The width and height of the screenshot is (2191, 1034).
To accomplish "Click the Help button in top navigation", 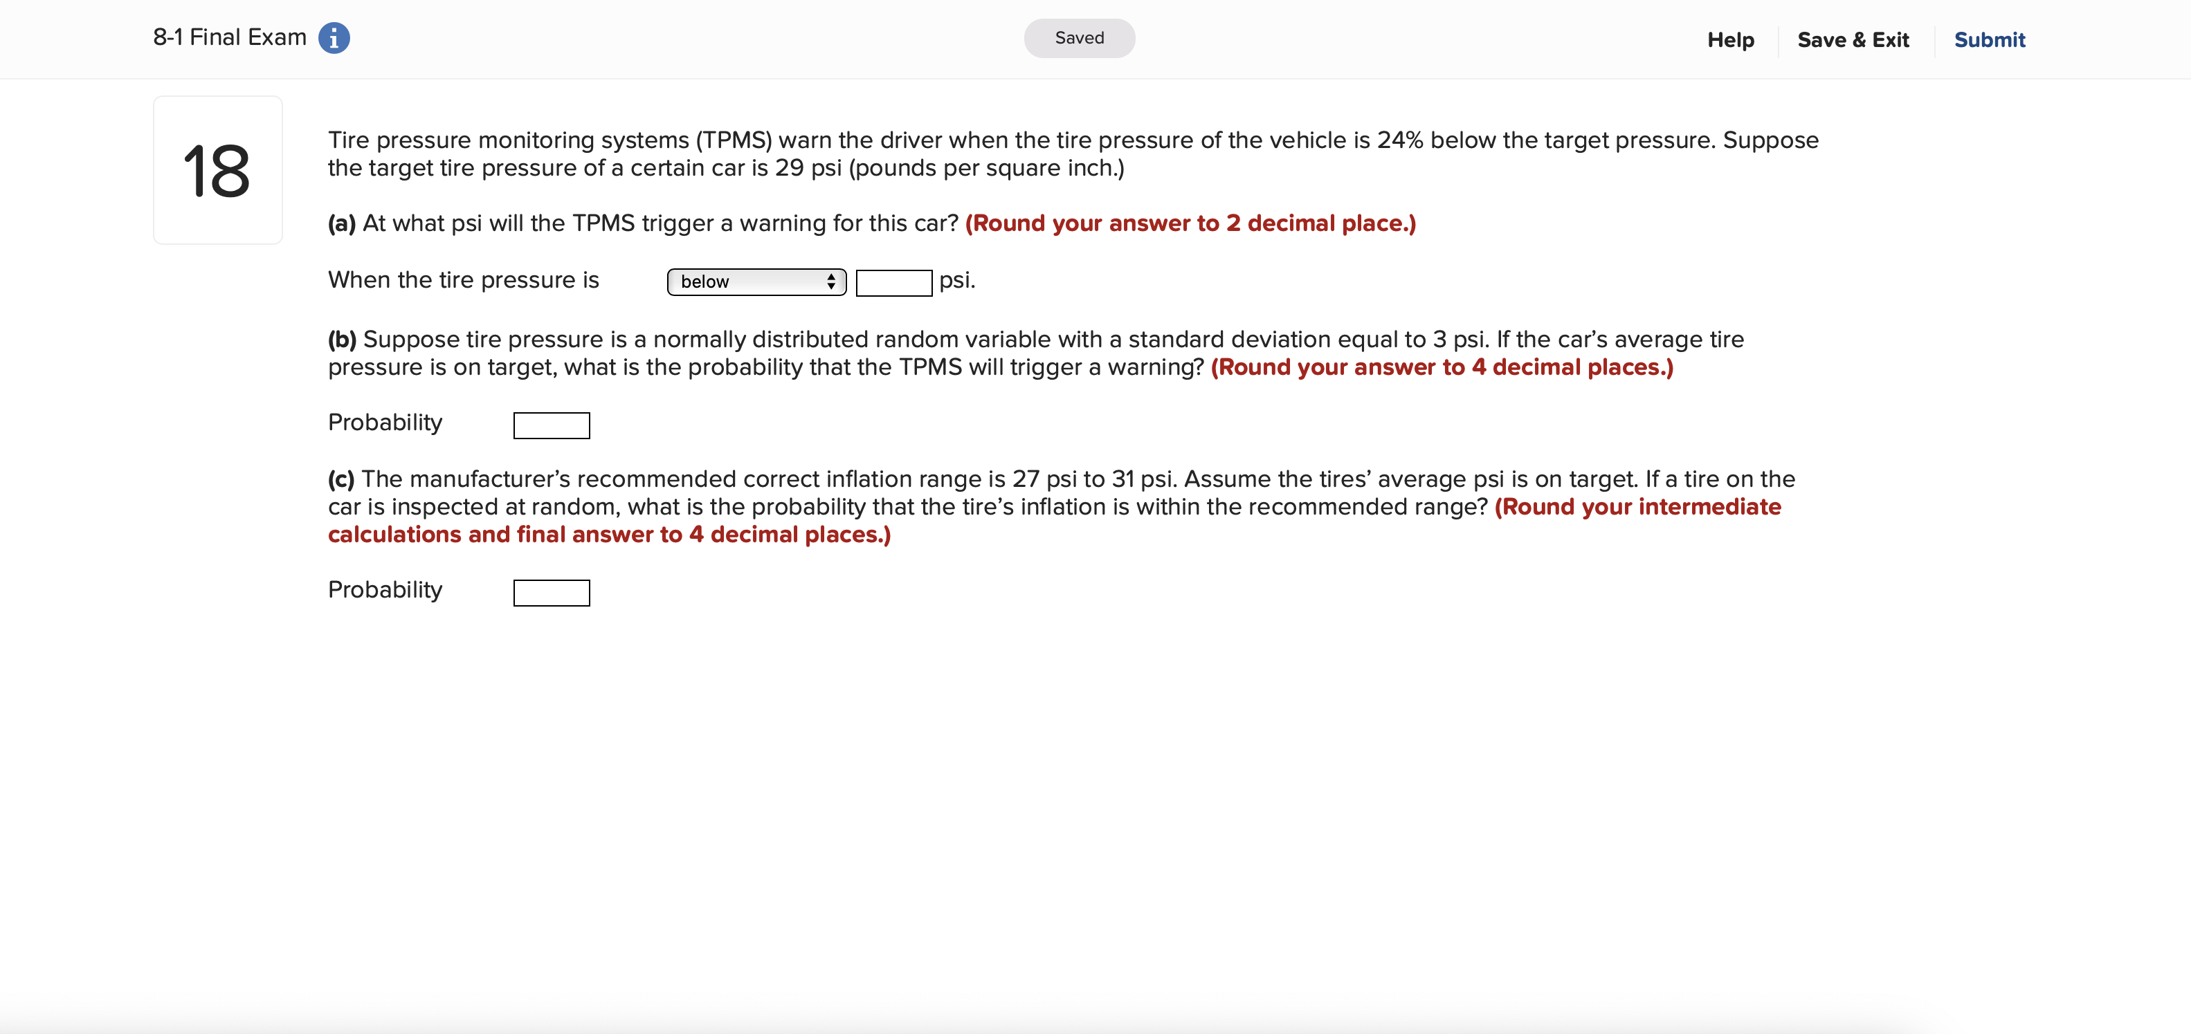I will point(1729,38).
